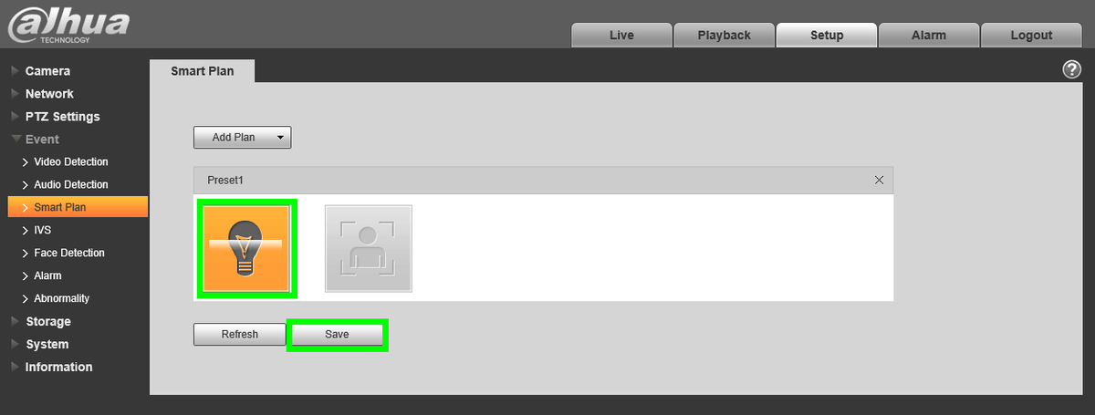Image resolution: width=1095 pixels, height=415 pixels.
Task: Expand the PTZ Settings section
Action: coord(62,117)
